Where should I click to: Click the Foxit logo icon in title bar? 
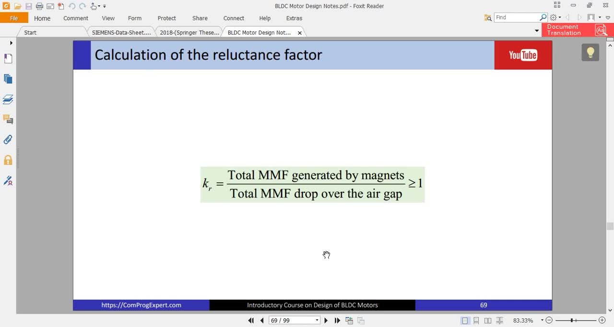[6, 6]
